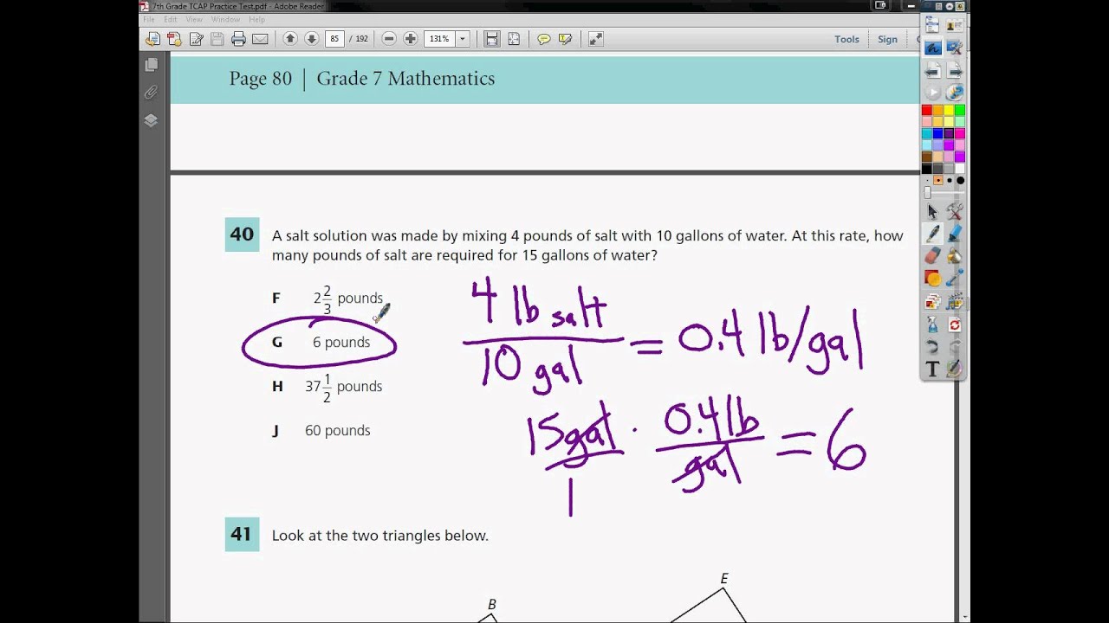Click the redo arrow in palette

[954, 347]
